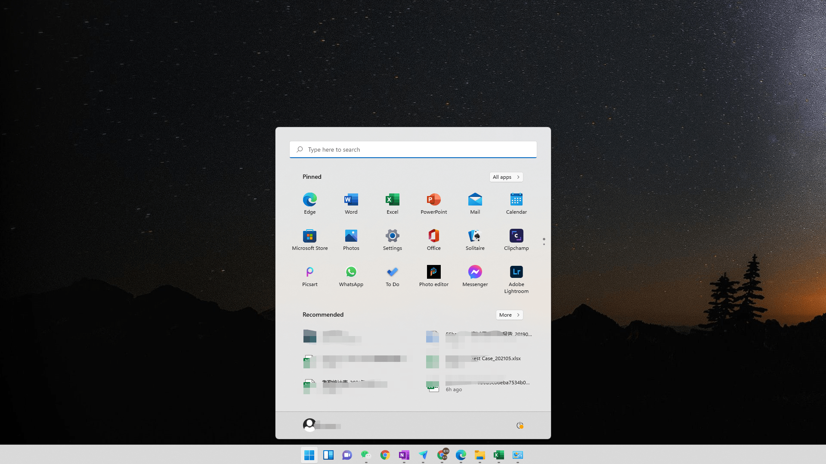Open Microsoft To Do
This screenshot has height=464, width=826.
[393, 276]
